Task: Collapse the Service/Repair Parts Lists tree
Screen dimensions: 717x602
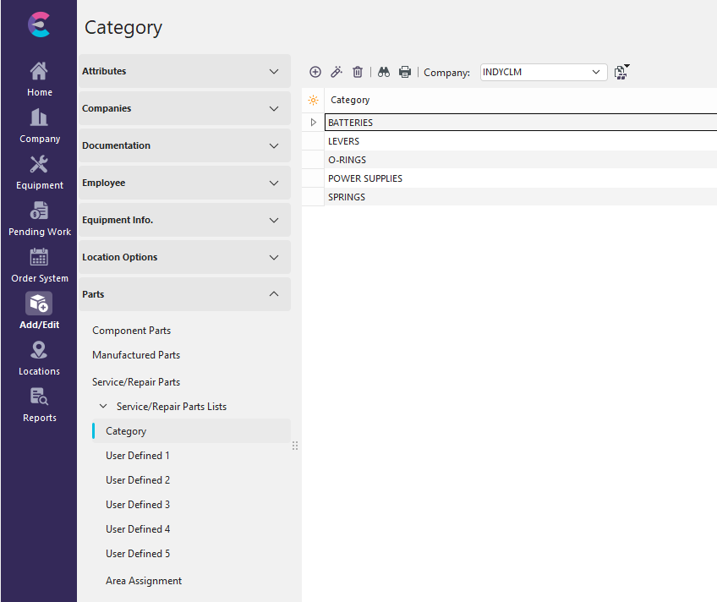Action: pyautogui.click(x=104, y=407)
